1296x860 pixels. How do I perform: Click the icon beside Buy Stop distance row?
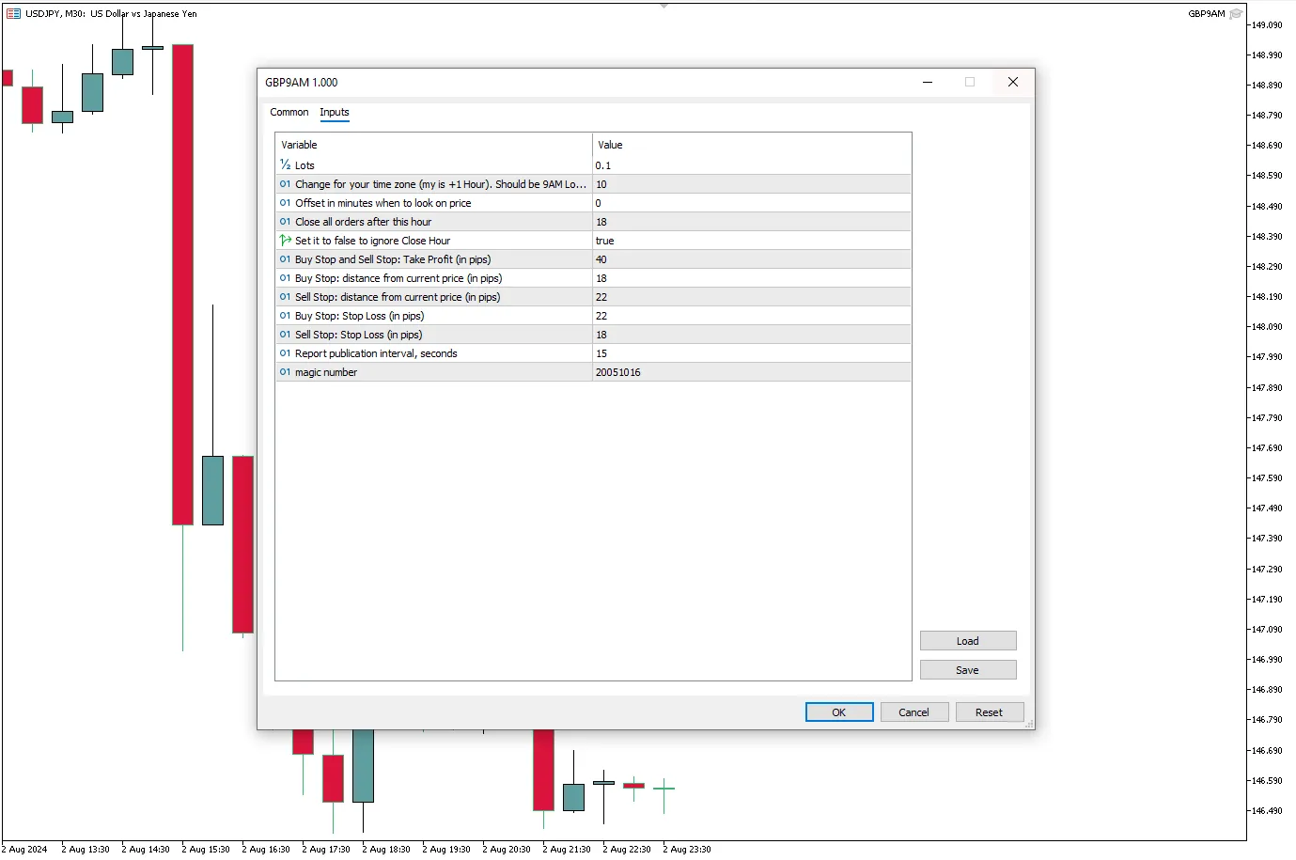click(285, 278)
